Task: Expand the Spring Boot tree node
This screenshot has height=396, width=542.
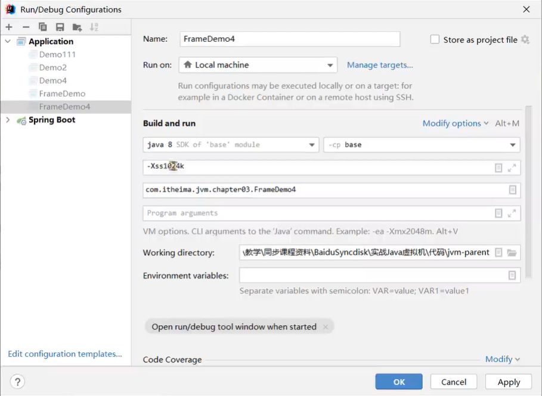Action: [8, 120]
